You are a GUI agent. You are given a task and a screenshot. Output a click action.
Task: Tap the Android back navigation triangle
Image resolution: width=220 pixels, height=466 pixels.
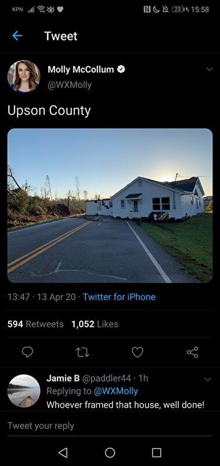pos(63,453)
